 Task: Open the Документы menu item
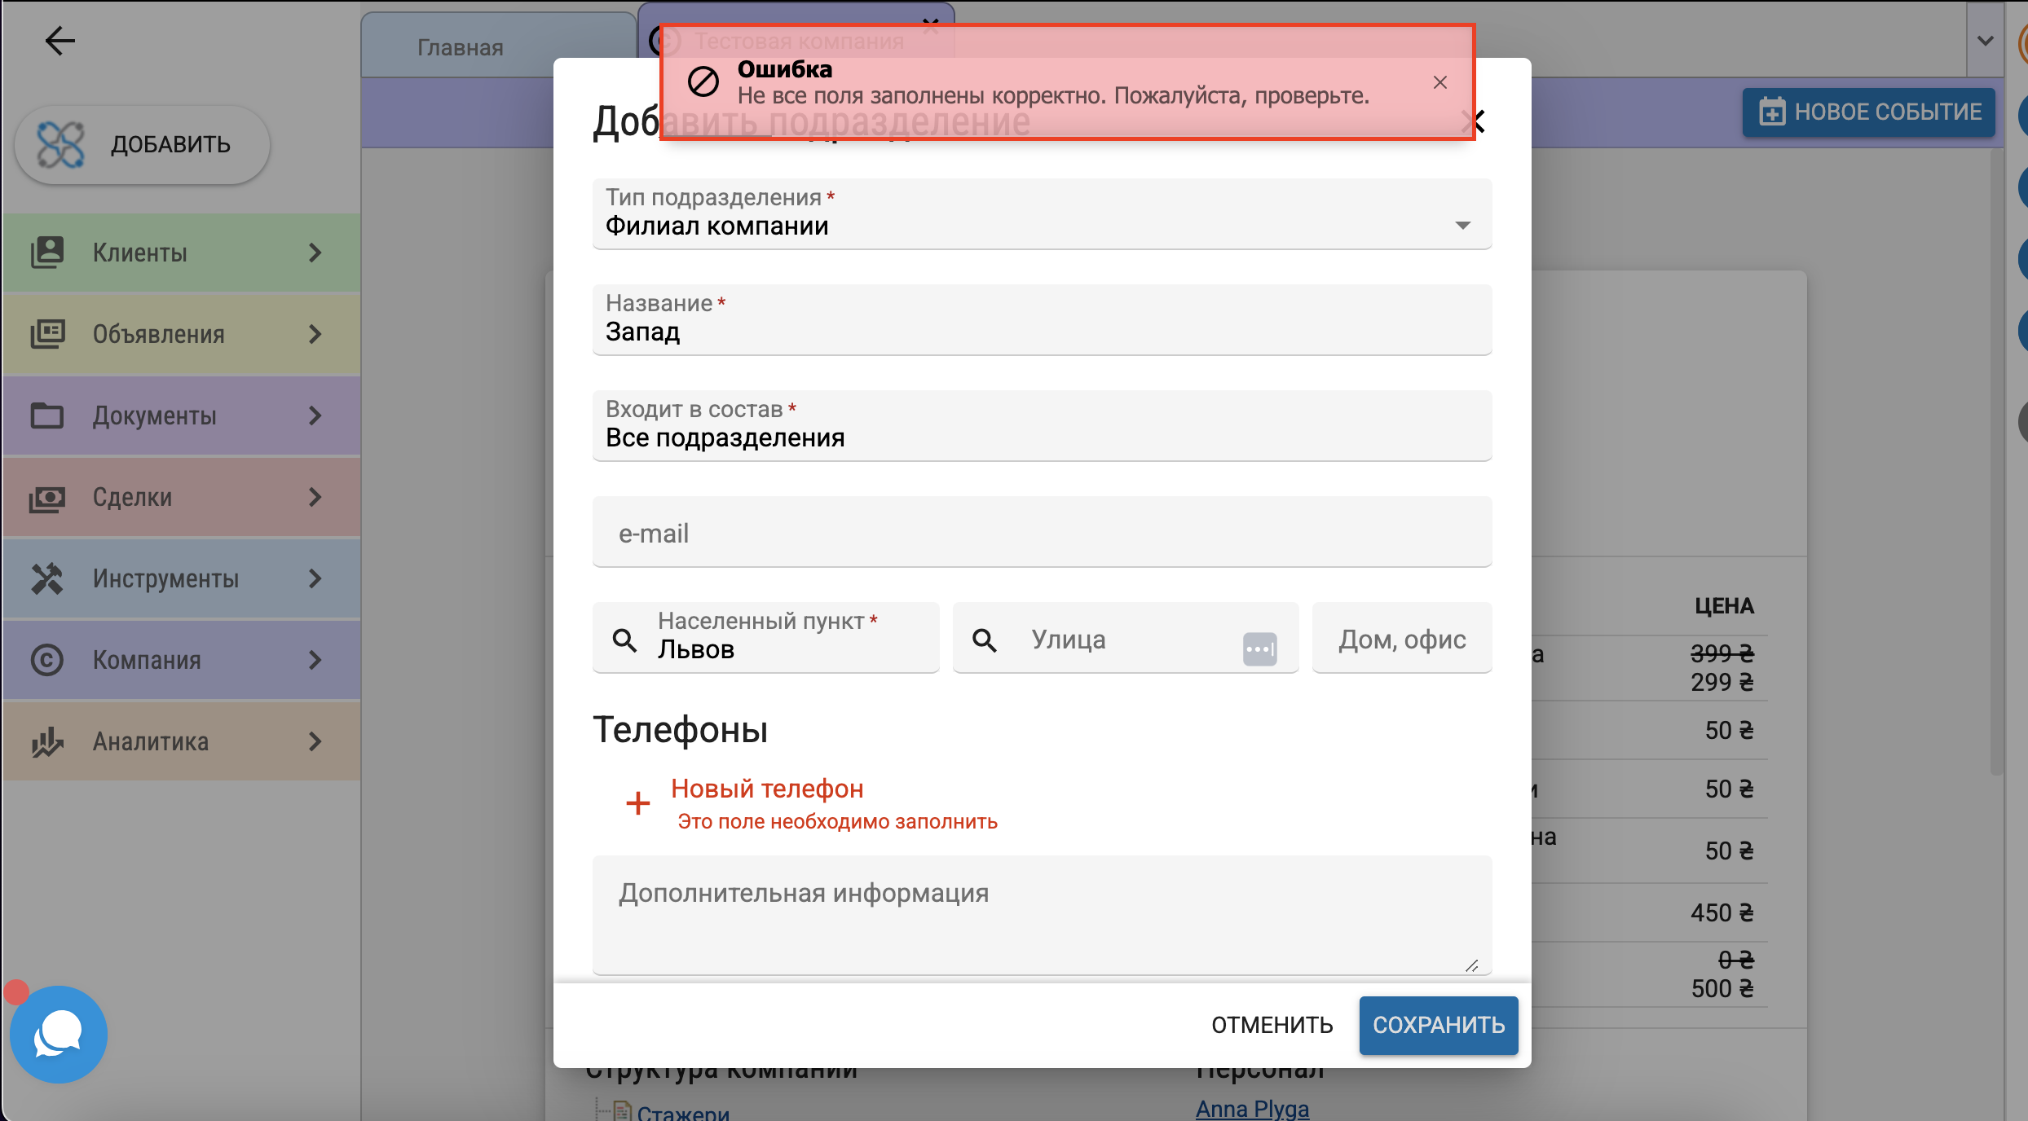pos(182,415)
